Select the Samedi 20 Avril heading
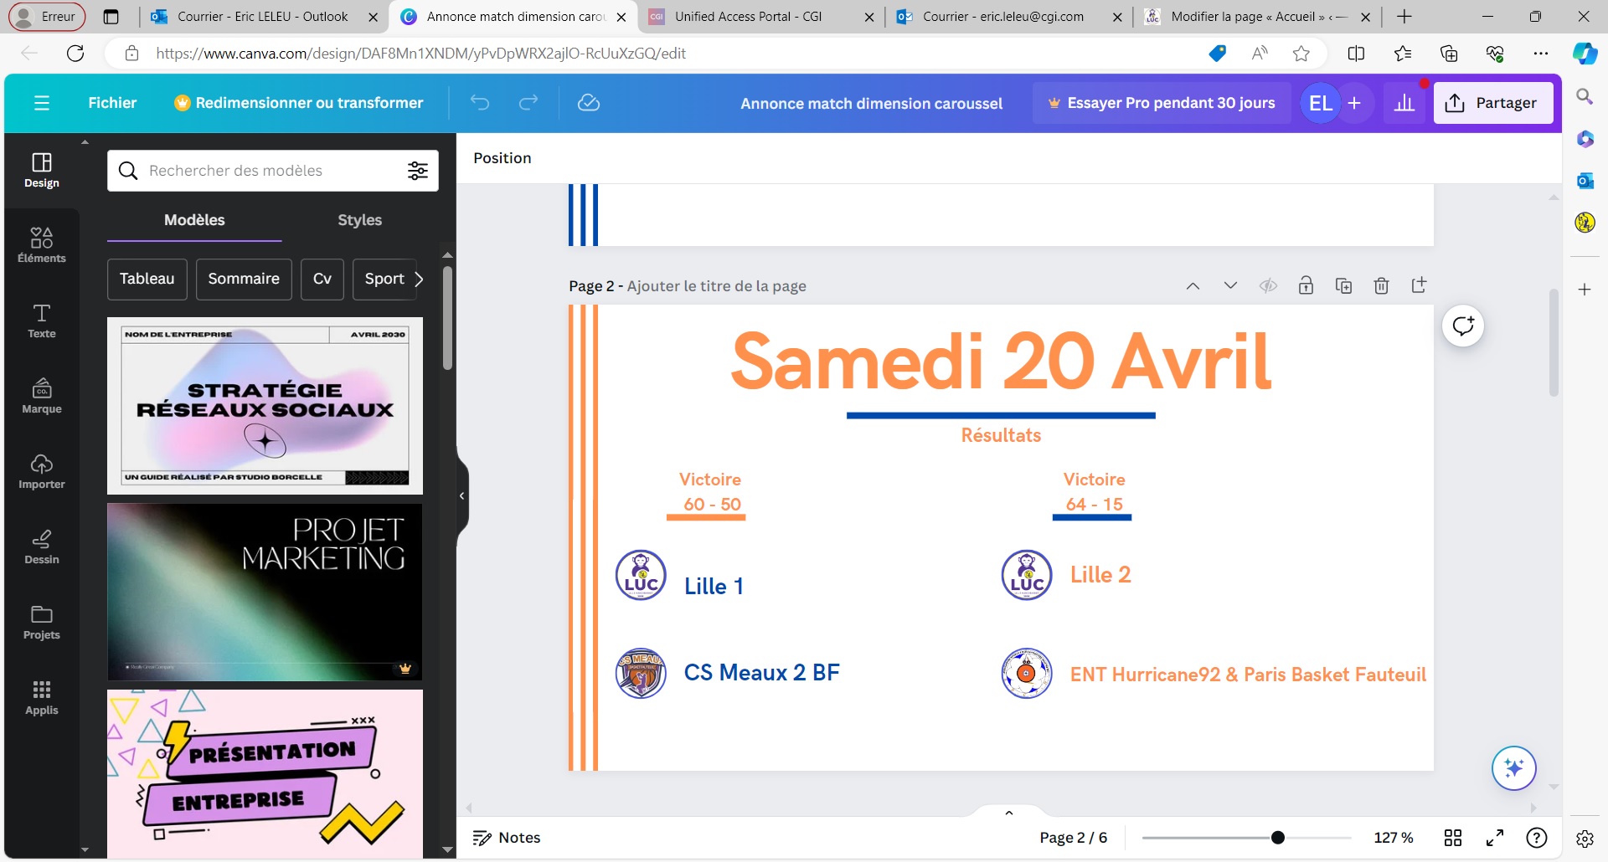This screenshot has width=1608, height=862. (1001, 362)
